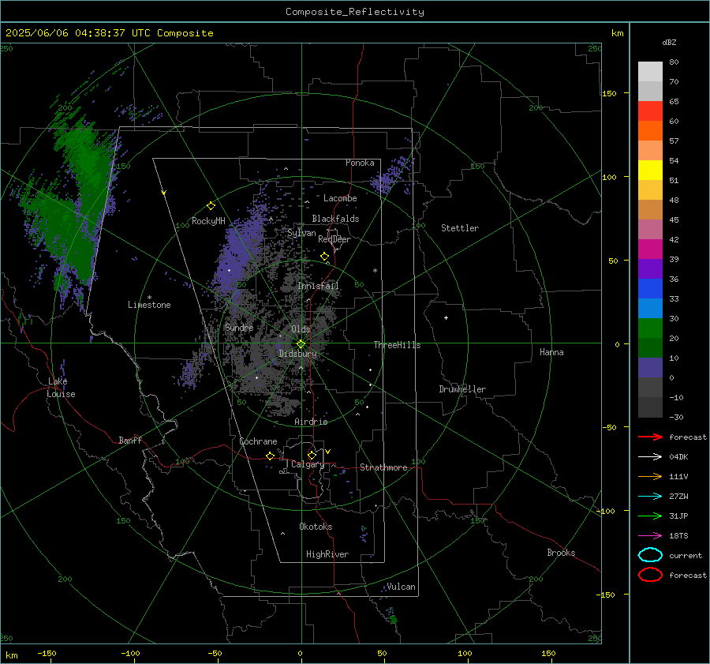Click yellow diamond marker beside RockyMH
This screenshot has height=664, width=710.
(x=211, y=206)
